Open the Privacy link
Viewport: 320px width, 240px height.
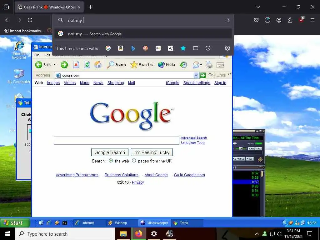(138, 182)
